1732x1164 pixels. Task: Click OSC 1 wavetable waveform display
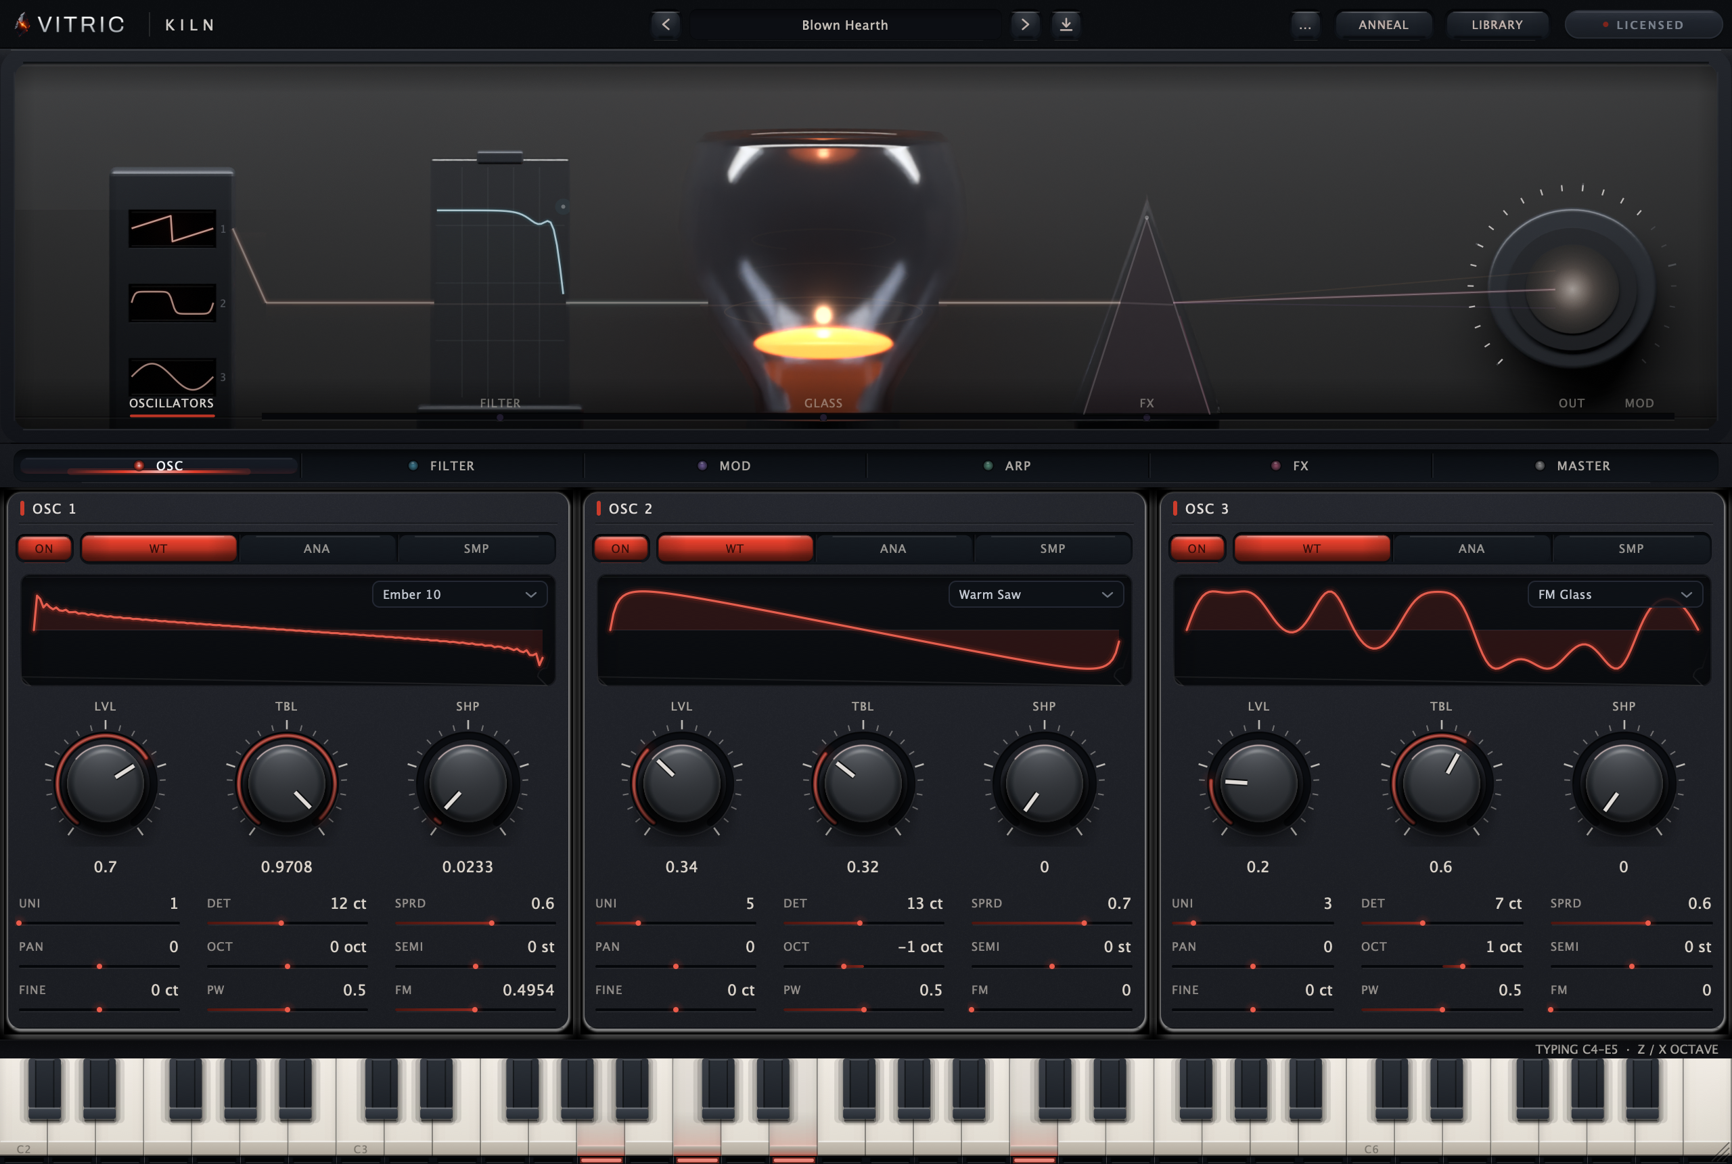pyautogui.click(x=288, y=629)
